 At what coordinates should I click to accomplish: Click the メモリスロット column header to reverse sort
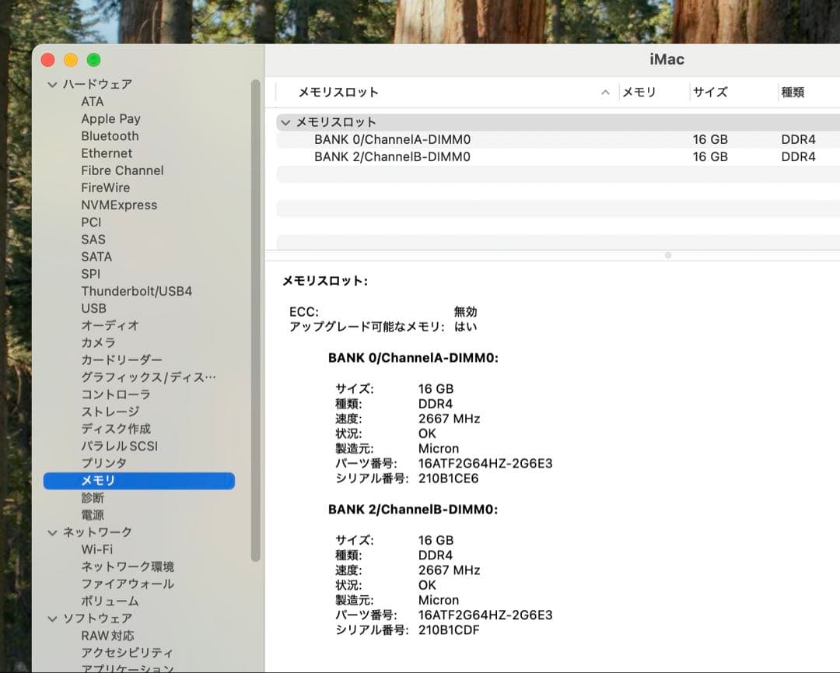coord(338,92)
